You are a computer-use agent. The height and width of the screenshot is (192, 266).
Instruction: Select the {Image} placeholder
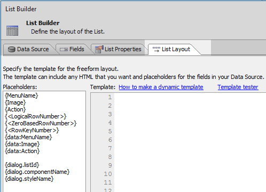coord(15,102)
